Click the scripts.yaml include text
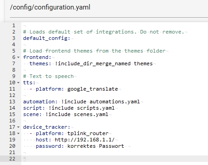The height and width of the screenshot is (165, 208). (x=96, y=108)
